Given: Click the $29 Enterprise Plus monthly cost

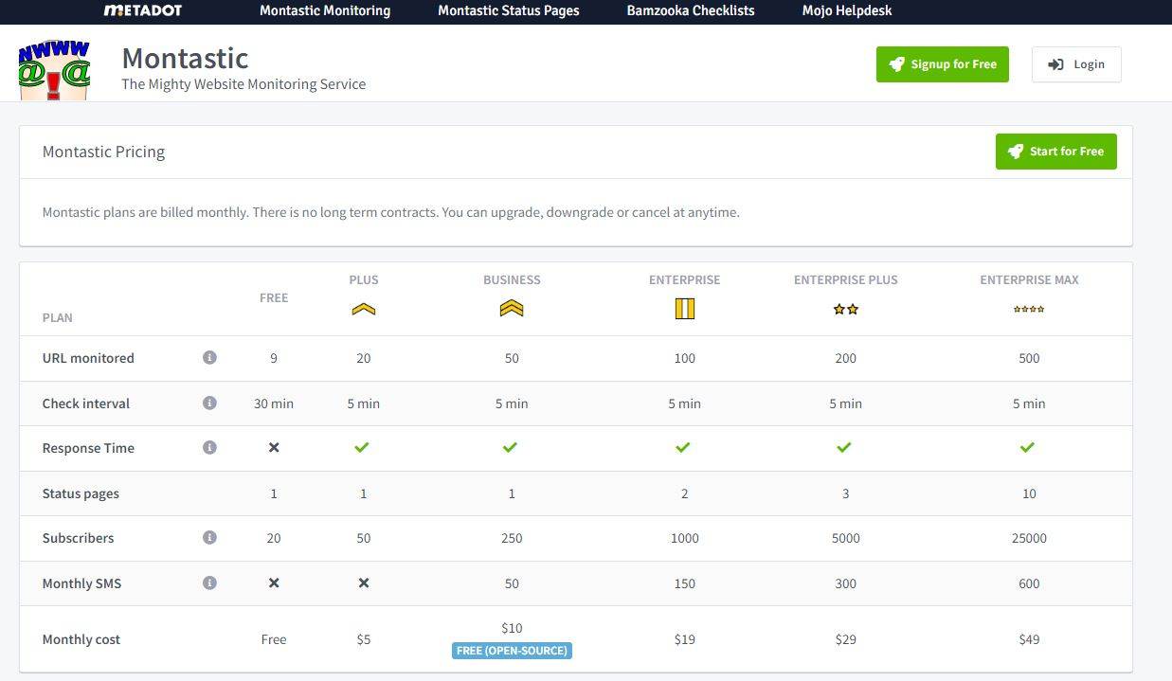Looking at the screenshot, I should pyautogui.click(x=846, y=639).
